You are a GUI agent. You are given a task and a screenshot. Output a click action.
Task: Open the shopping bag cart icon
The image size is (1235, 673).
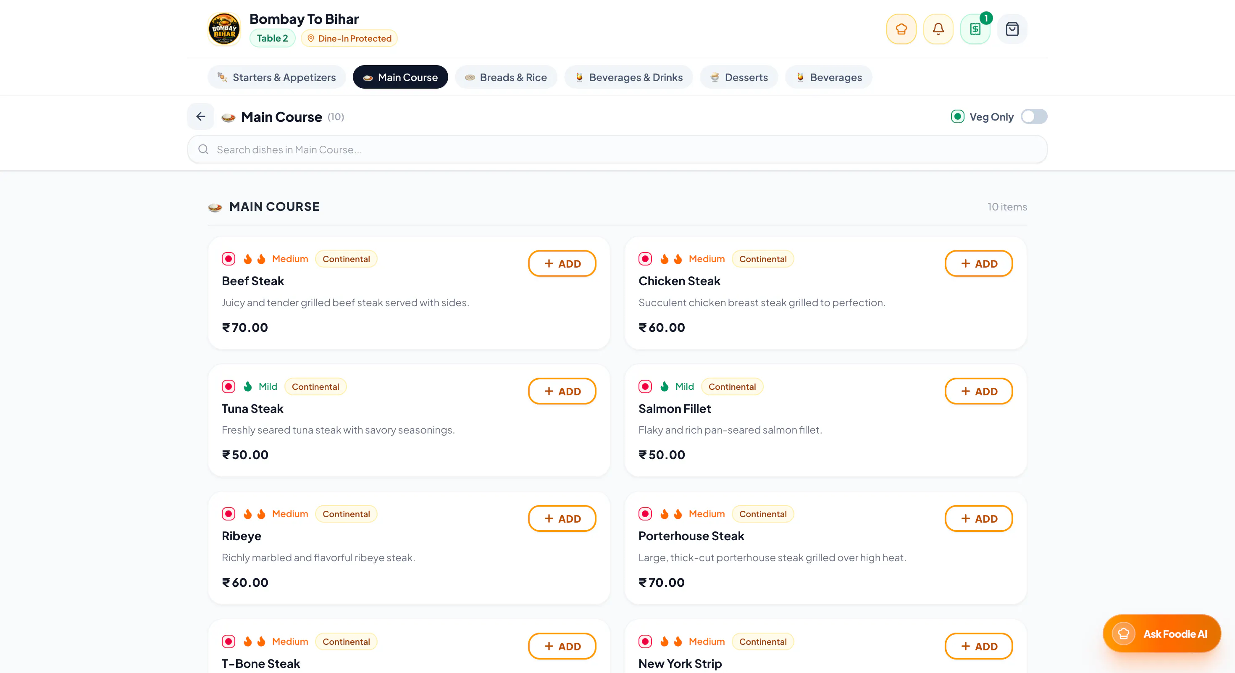click(x=1012, y=29)
